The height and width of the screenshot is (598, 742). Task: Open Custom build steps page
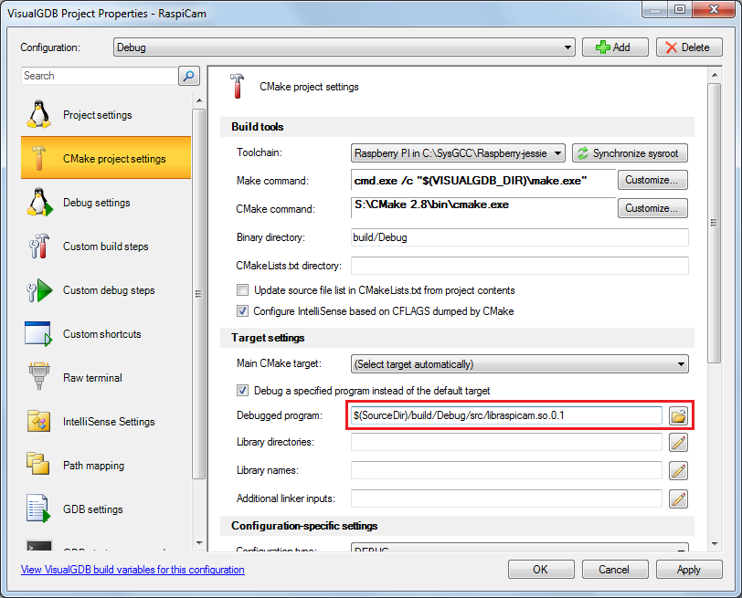(106, 246)
